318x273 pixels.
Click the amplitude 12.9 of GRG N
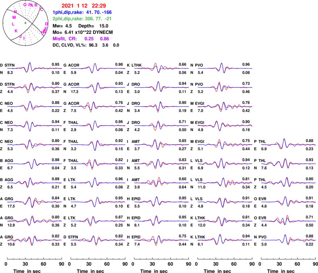[x=11, y=225]
